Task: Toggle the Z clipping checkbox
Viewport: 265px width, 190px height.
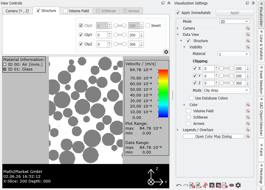Action: coord(195,83)
